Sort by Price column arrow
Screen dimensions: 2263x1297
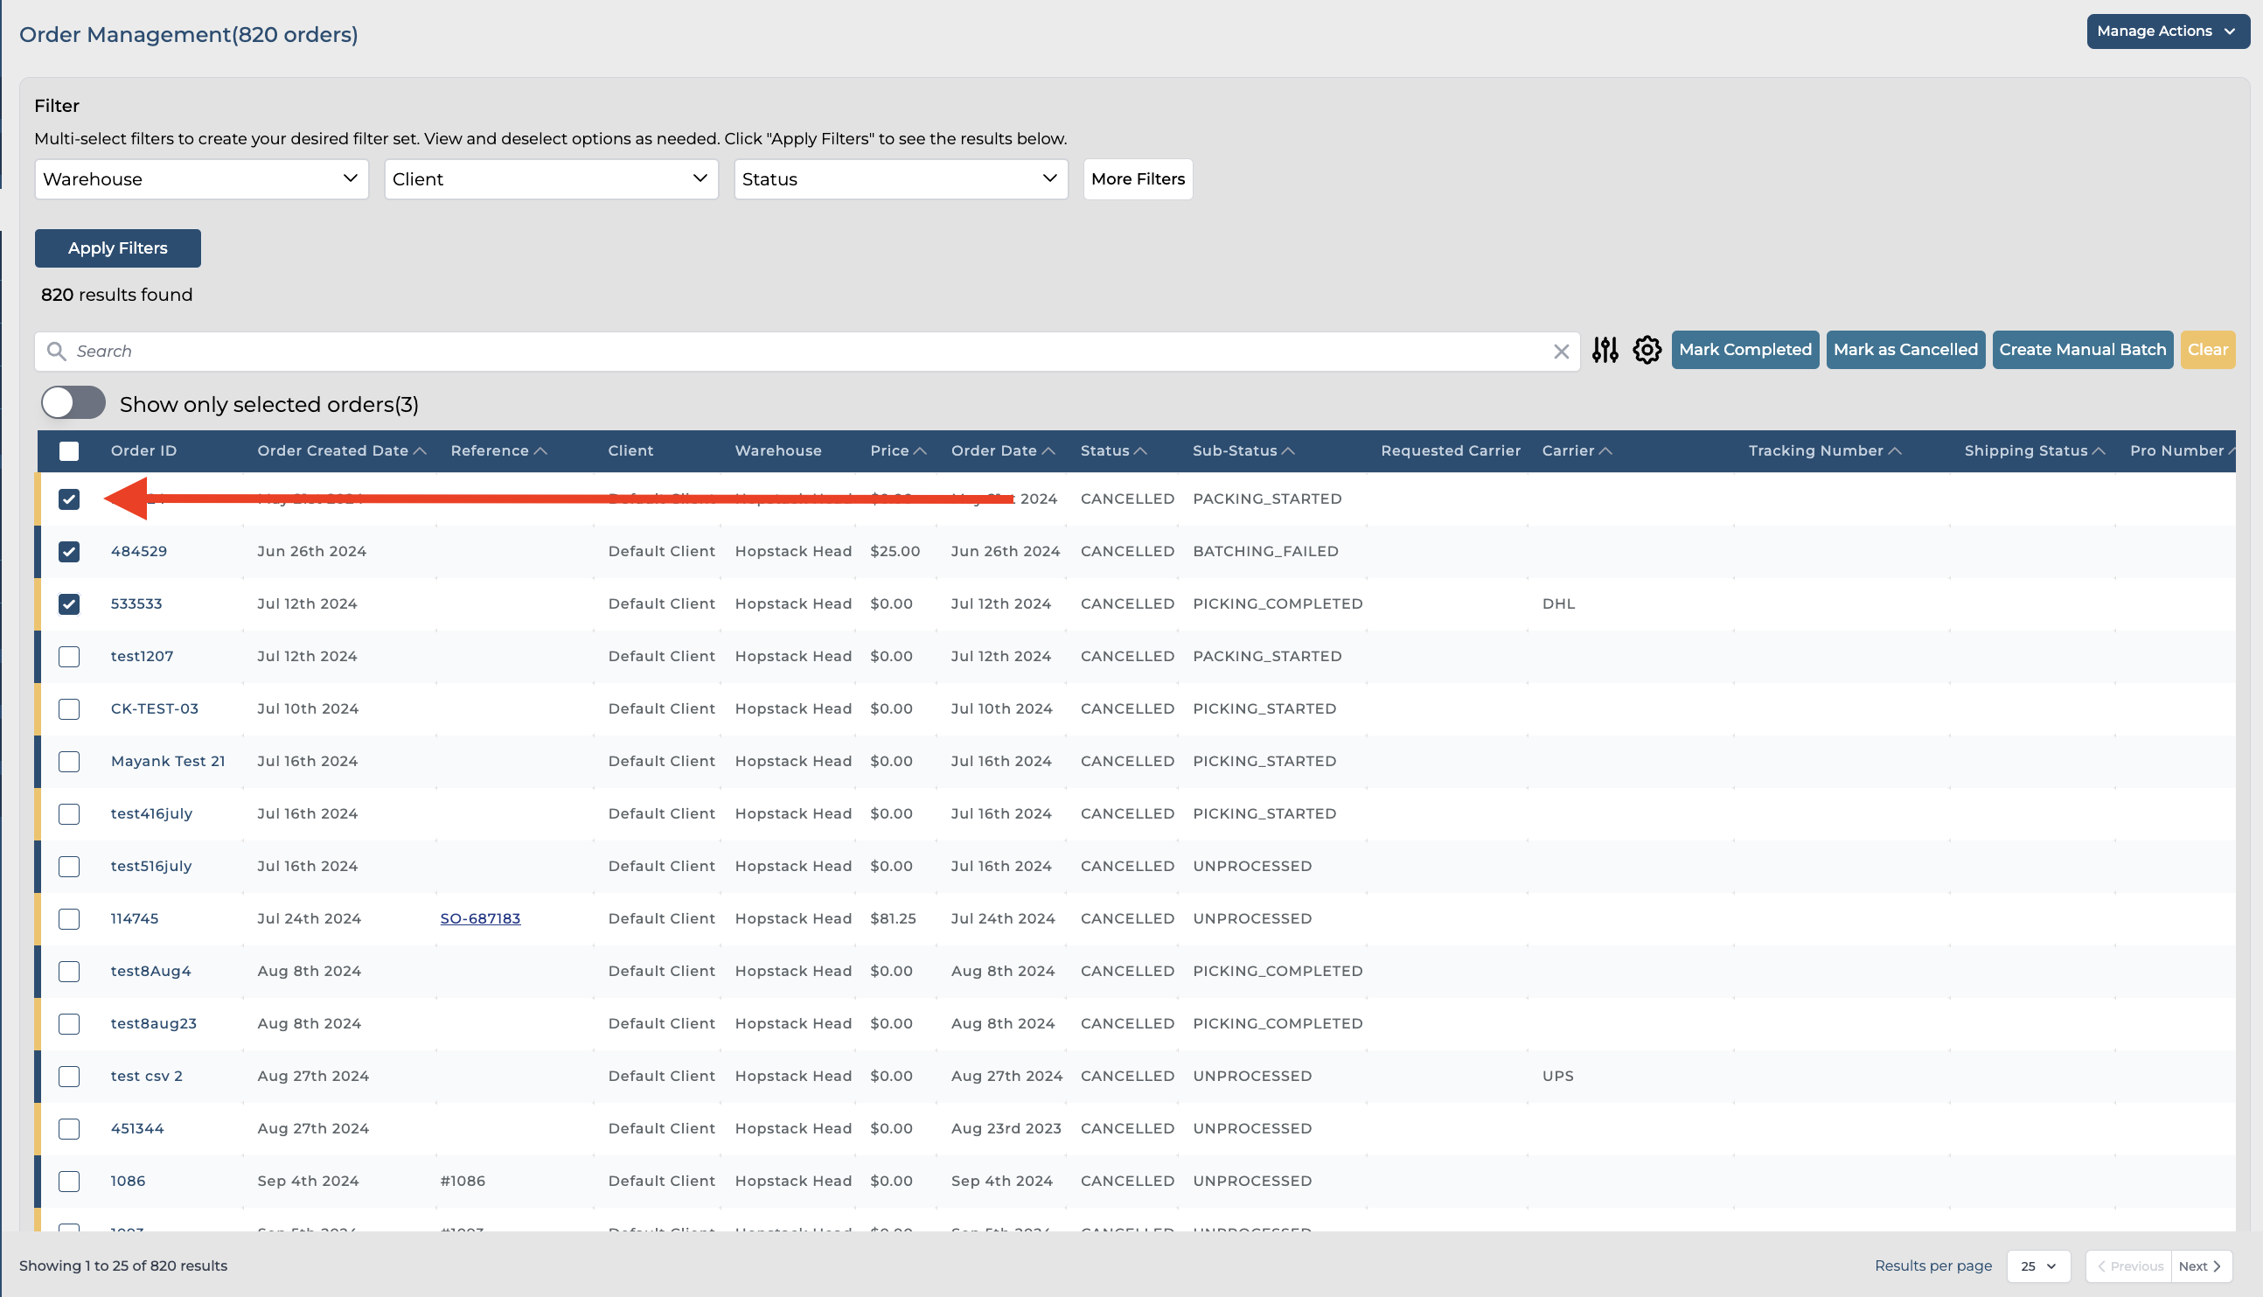point(920,451)
